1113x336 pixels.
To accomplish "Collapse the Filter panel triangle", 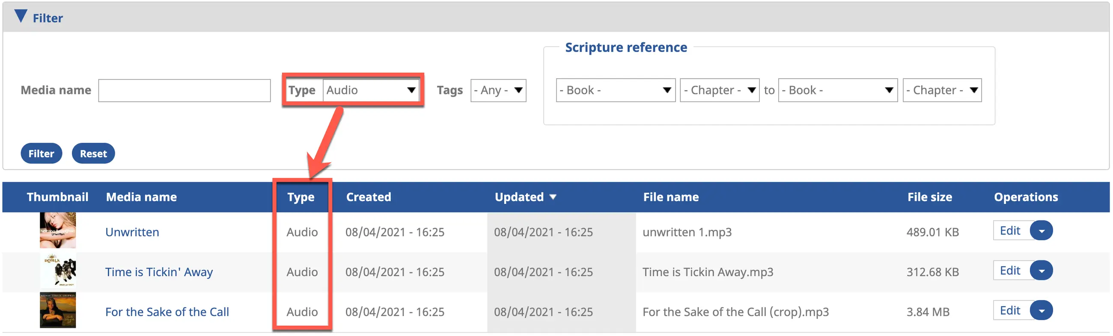I will pos(20,16).
